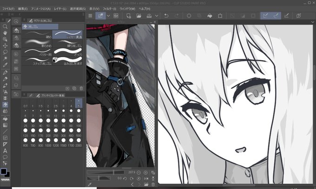Click the foreground main color swatch
Screen dimensions: 316x189
[x=4, y=171]
